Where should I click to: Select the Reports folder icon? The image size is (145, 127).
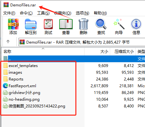[x=5, y=79]
